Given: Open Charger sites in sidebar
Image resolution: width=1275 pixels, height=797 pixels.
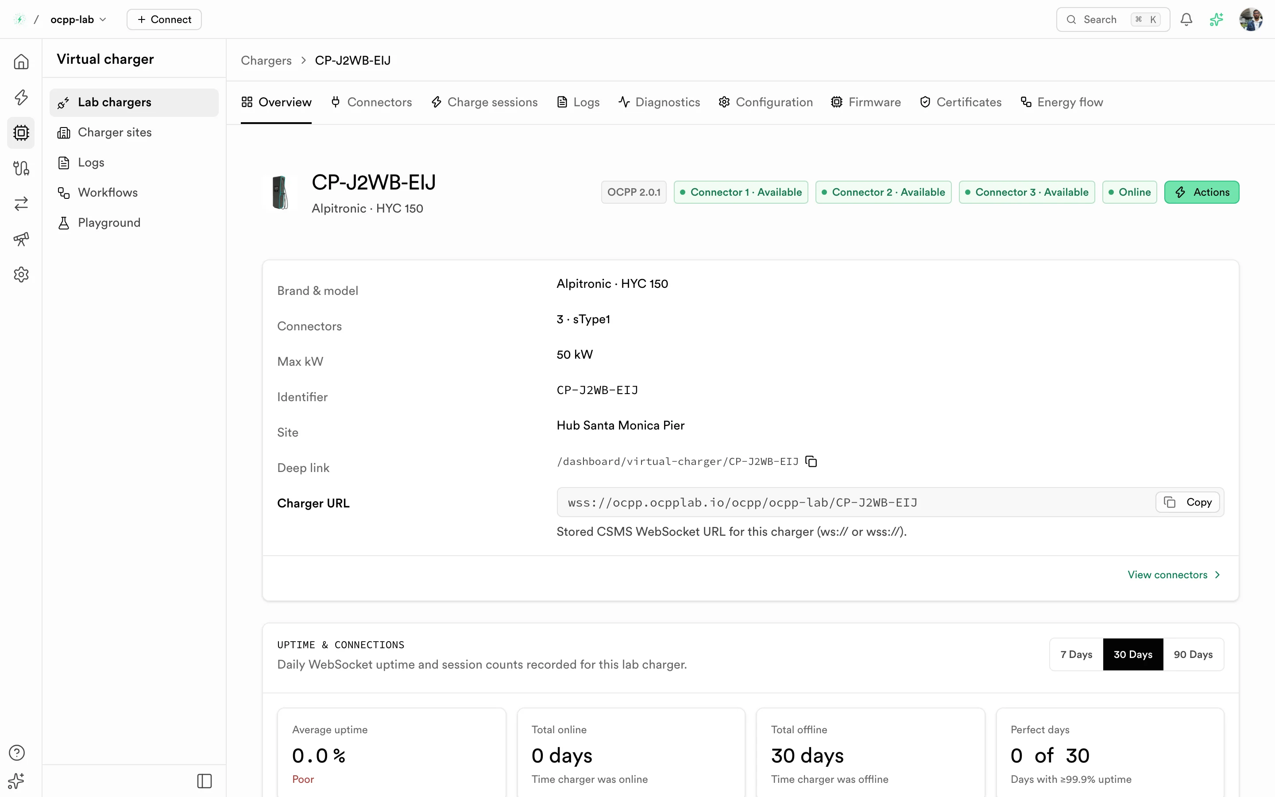Looking at the screenshot, I should pyautogui.click(x=134, y=132).
